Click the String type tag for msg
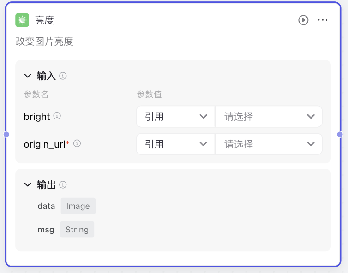 77,230
